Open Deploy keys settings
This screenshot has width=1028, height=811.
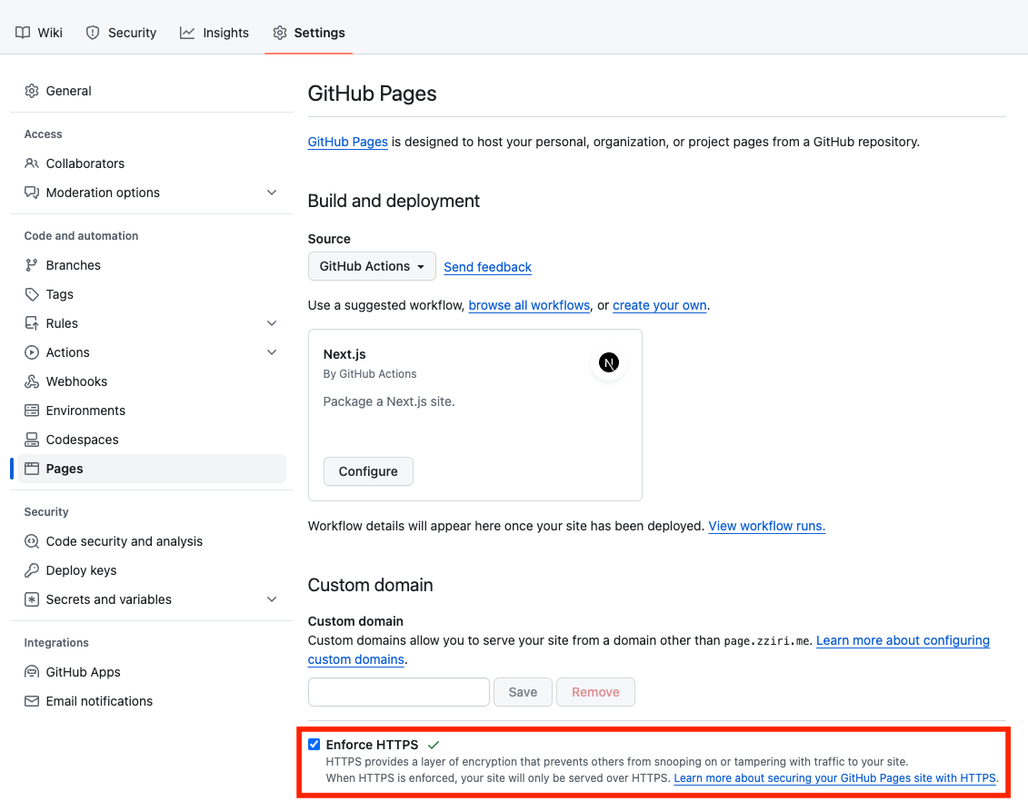coord(152,570)
